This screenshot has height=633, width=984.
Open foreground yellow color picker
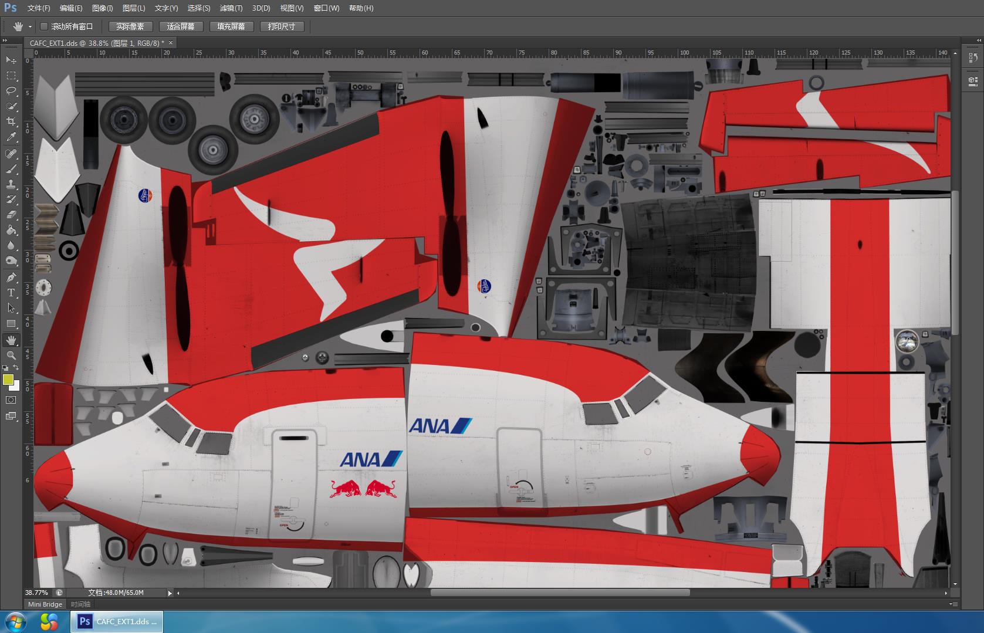tap(8, 380)
